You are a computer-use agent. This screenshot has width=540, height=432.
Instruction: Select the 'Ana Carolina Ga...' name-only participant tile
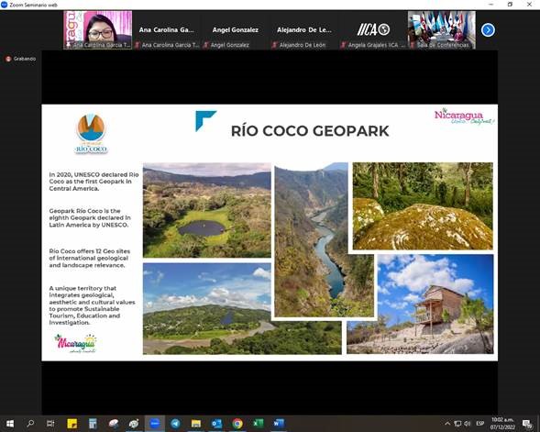pos(167,29)
